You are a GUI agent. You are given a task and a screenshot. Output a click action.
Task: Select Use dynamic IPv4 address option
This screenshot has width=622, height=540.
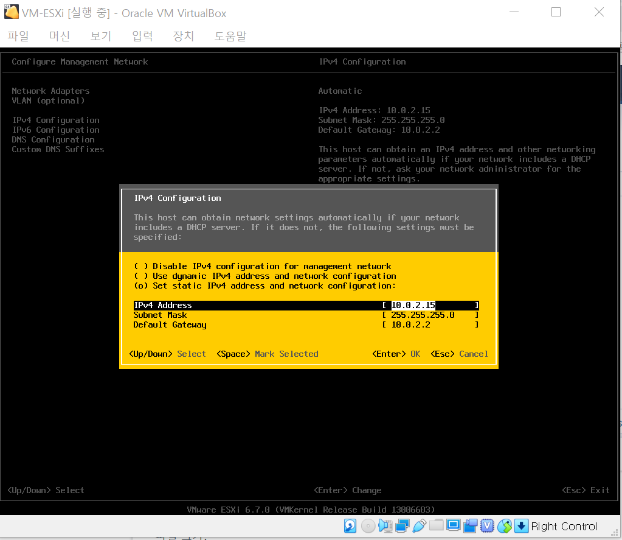[x=265, y=276]
